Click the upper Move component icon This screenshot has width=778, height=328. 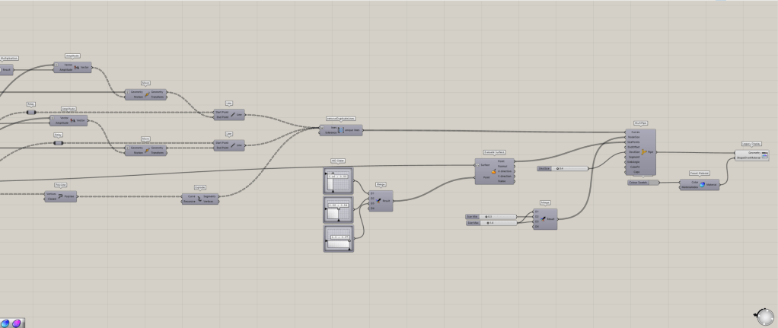coord(147,94)
